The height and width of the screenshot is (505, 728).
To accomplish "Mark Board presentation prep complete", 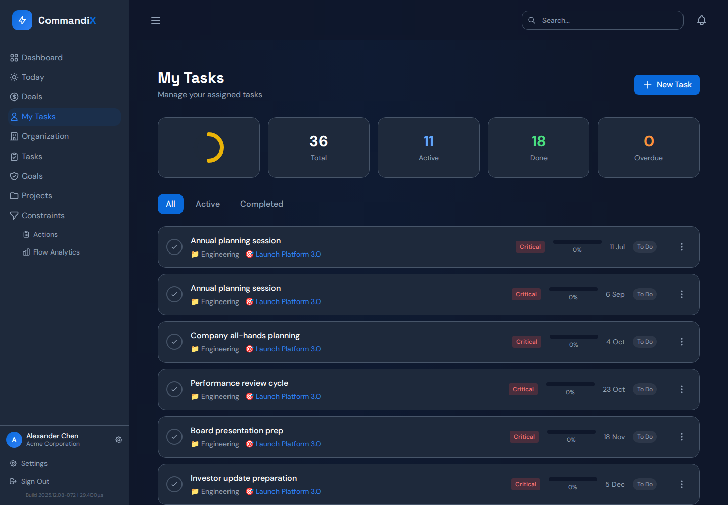I will click(174, 437).
